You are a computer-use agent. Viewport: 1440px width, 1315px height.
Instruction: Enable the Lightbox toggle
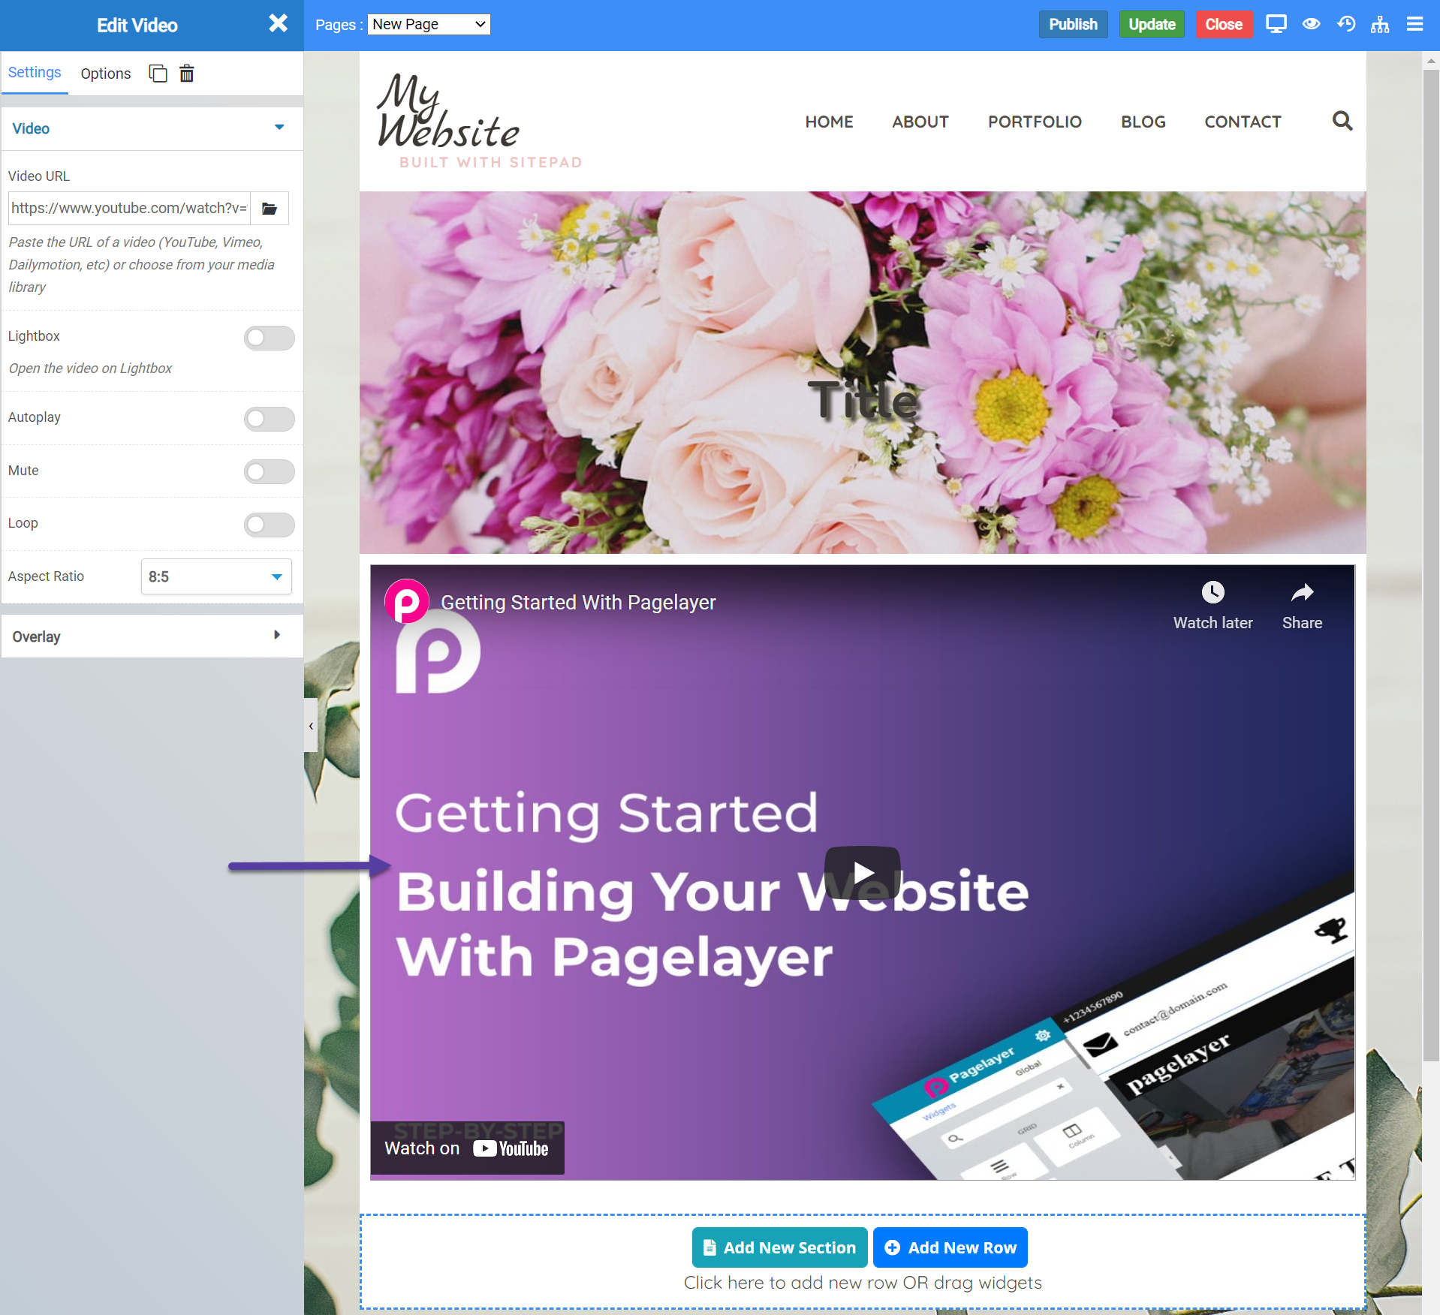[269, 338]
